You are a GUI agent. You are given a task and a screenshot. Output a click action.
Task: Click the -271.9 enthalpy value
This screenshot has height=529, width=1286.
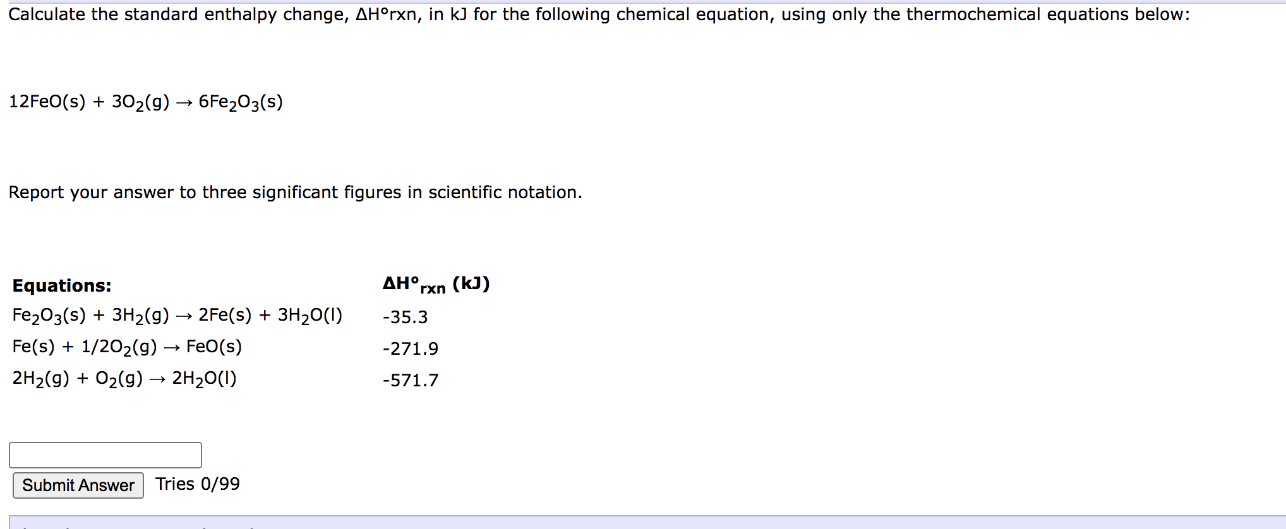pos(411,348)
